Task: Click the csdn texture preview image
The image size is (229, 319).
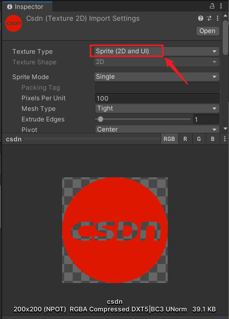Action: (115, 230)
